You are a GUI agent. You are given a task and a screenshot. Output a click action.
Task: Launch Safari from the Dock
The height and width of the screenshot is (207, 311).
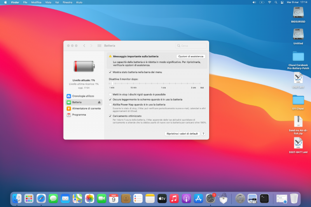click(x=41, y=198)
